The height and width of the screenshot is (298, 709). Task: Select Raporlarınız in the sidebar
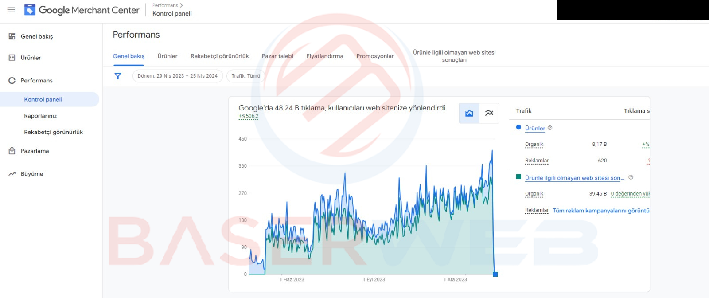pos(40,116)
